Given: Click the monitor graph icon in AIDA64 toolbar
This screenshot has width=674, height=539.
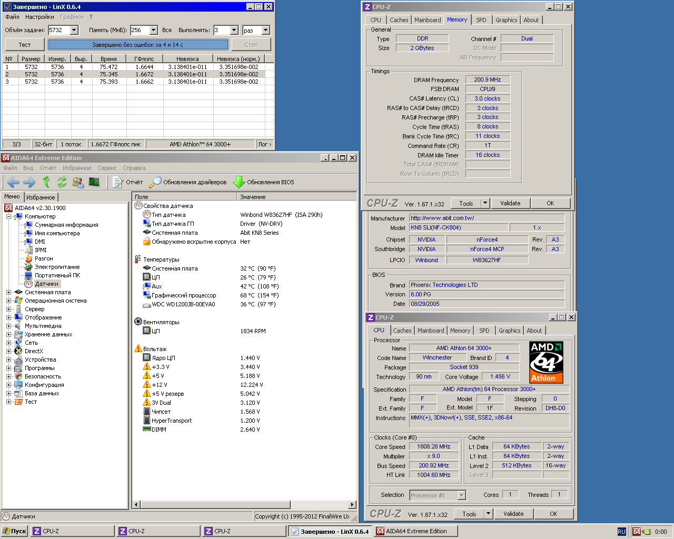Looking at the screenshot, I should coord(94,182).
